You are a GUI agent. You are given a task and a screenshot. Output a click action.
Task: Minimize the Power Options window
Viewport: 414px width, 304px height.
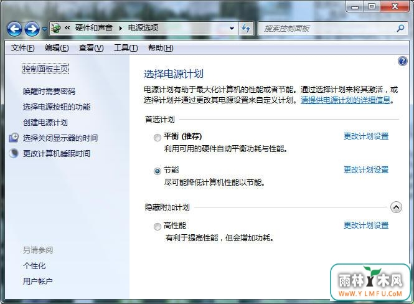355,7
